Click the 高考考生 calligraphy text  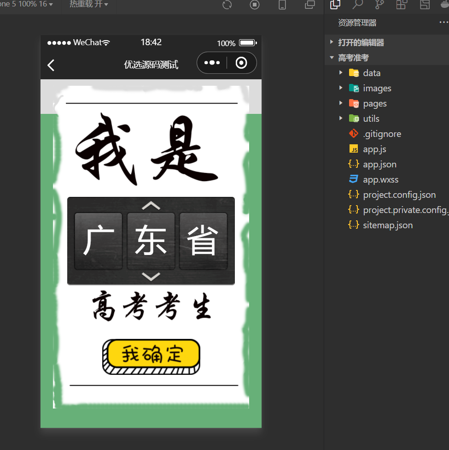(x=152, y=306)
